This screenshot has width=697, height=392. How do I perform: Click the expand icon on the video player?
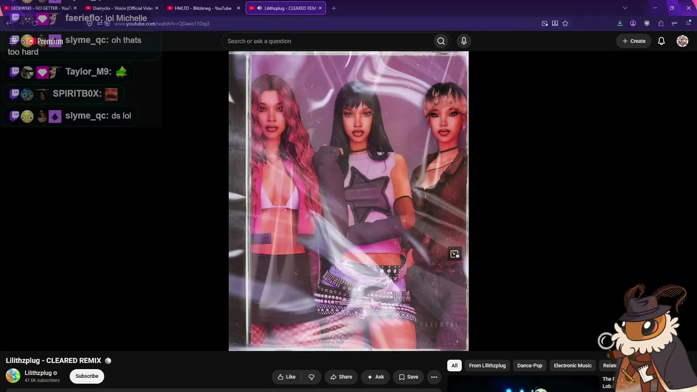[455, 254]
